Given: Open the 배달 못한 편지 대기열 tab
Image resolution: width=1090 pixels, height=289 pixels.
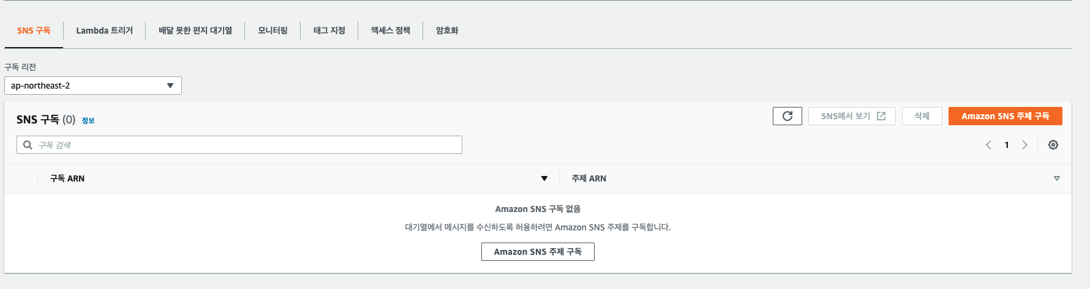Looking at the screenshot, I should point(195,31).
